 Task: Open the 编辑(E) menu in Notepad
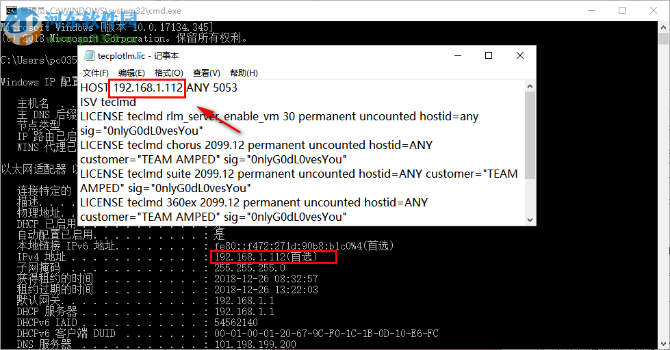pos(131,73)
